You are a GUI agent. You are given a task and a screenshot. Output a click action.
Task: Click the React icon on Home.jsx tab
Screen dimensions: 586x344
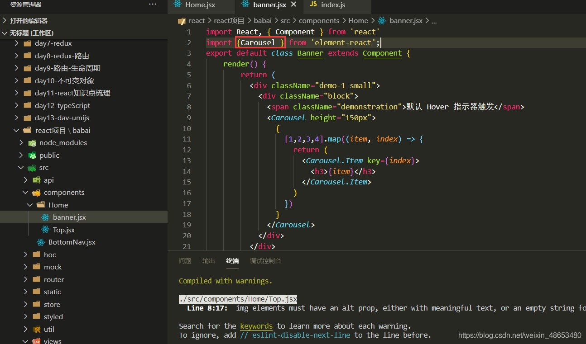click(x=178, y=5)
